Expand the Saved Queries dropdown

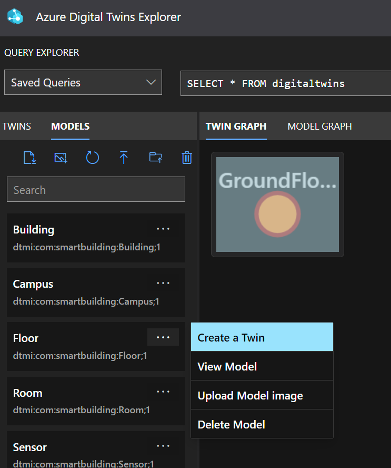click(x=83, y=82)
